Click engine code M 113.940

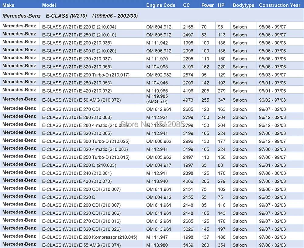click(x=157, y=181)
